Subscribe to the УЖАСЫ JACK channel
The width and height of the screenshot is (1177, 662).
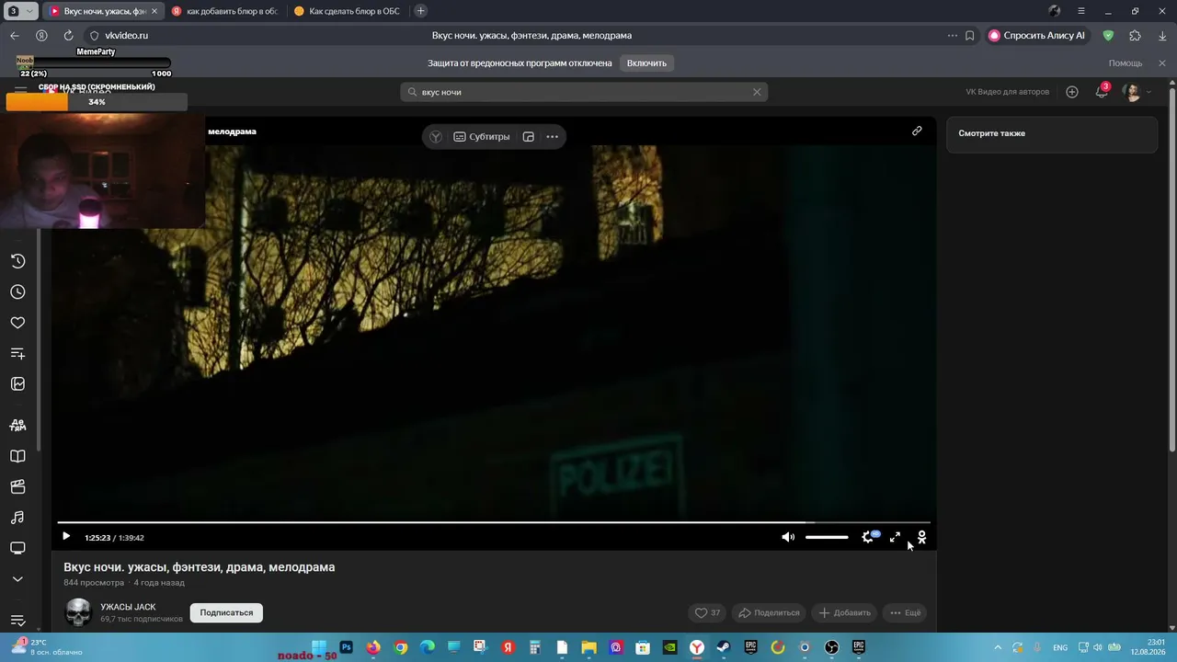(226, 612)
